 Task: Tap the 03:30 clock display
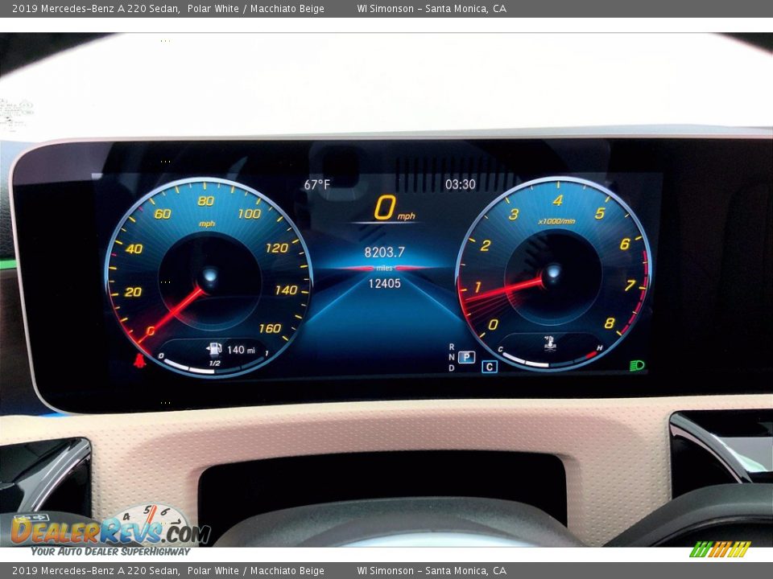click(461, 185)
